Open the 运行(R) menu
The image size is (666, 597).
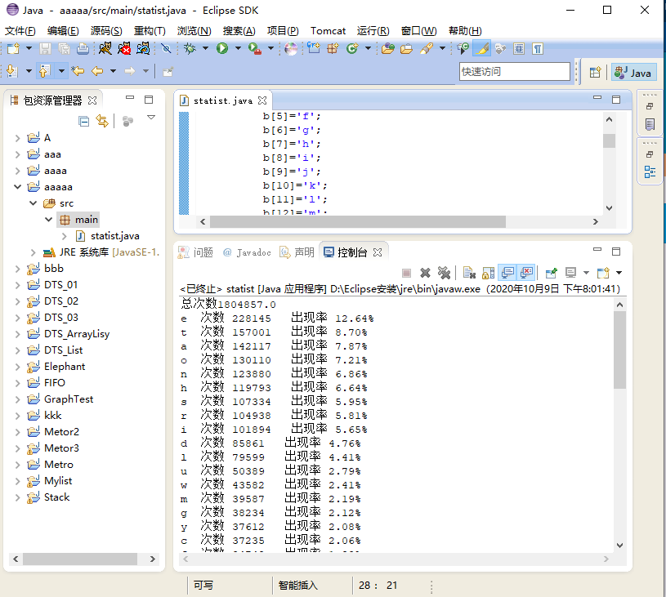[x=373, y=30]
